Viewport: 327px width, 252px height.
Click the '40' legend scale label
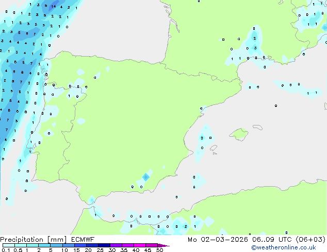point(136,250)
